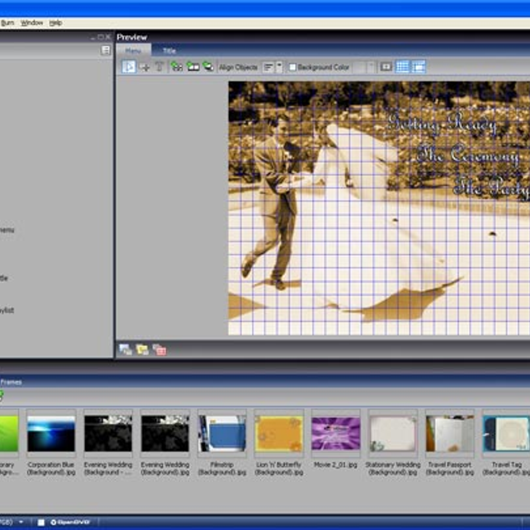
Task: Choose the Text tool (T icon)
Action: [x=159, y=67]
